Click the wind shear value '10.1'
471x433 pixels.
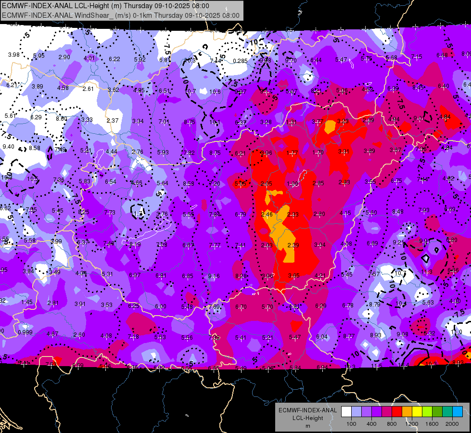tap(215, 122)
